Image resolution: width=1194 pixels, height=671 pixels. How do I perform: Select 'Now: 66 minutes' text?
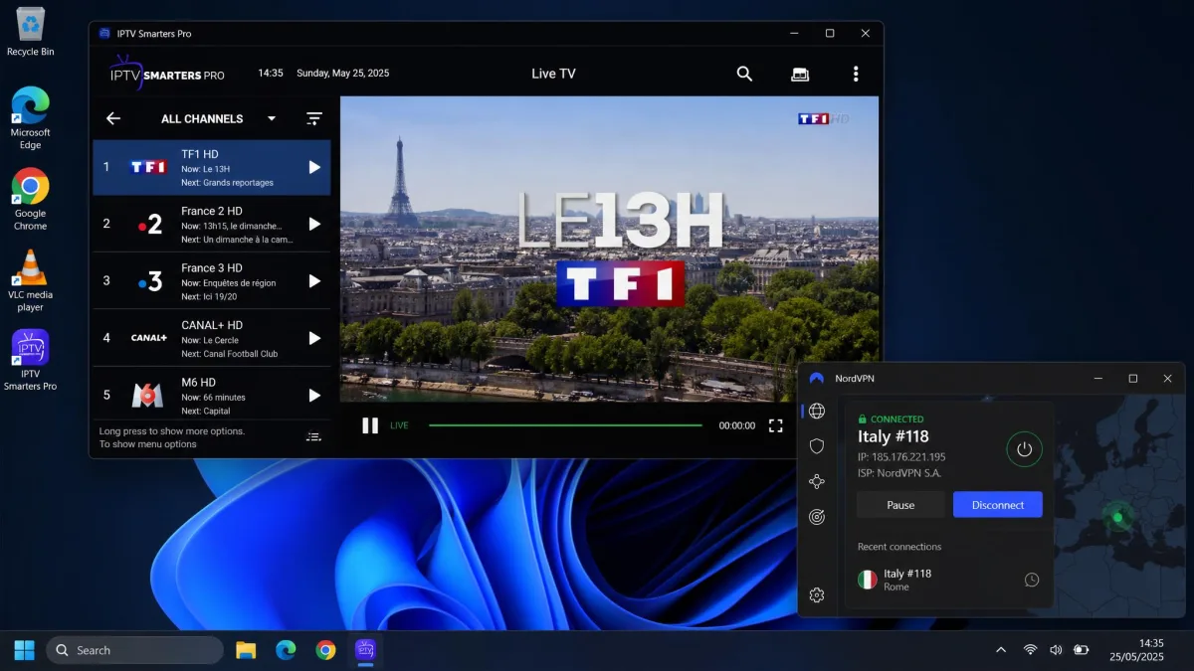click(214, 398)
